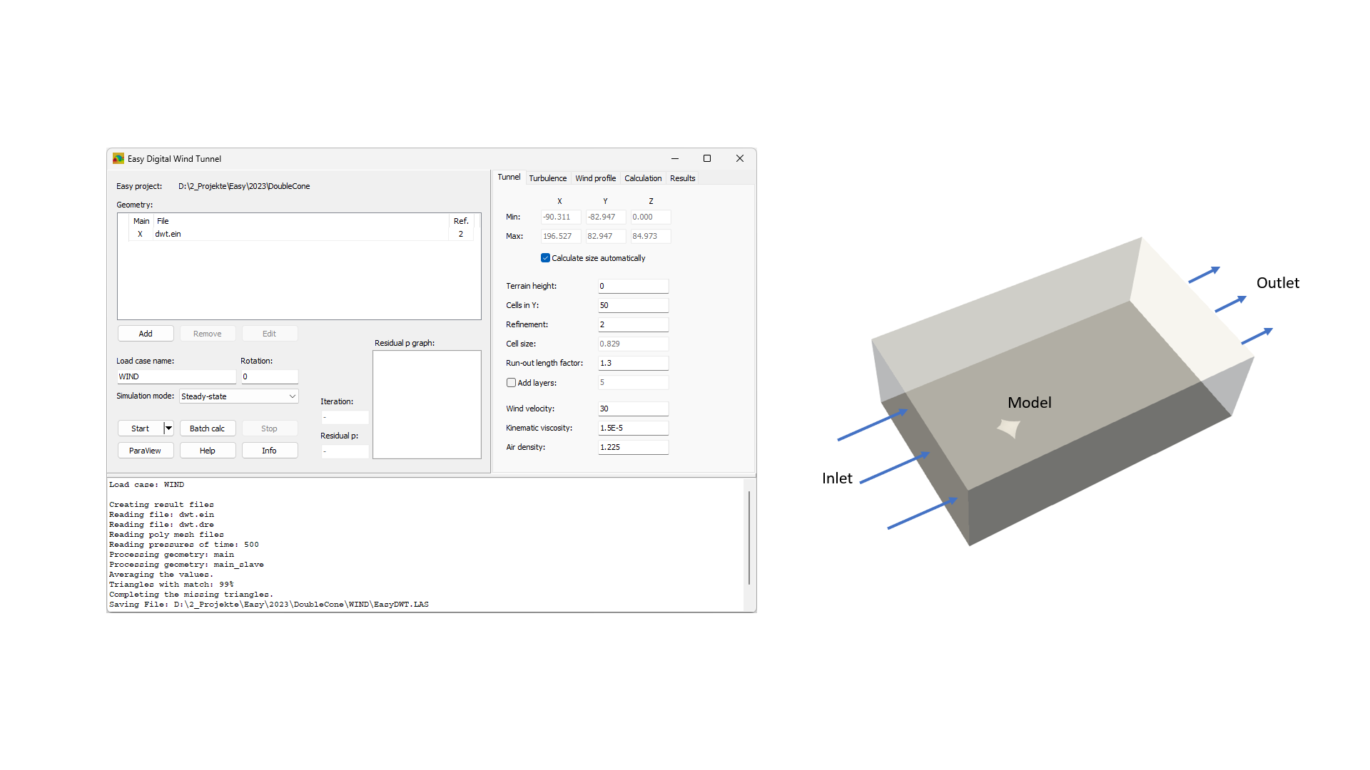Click the Batch calc button
Screen dimensions: 1370x770
[207, 428]
